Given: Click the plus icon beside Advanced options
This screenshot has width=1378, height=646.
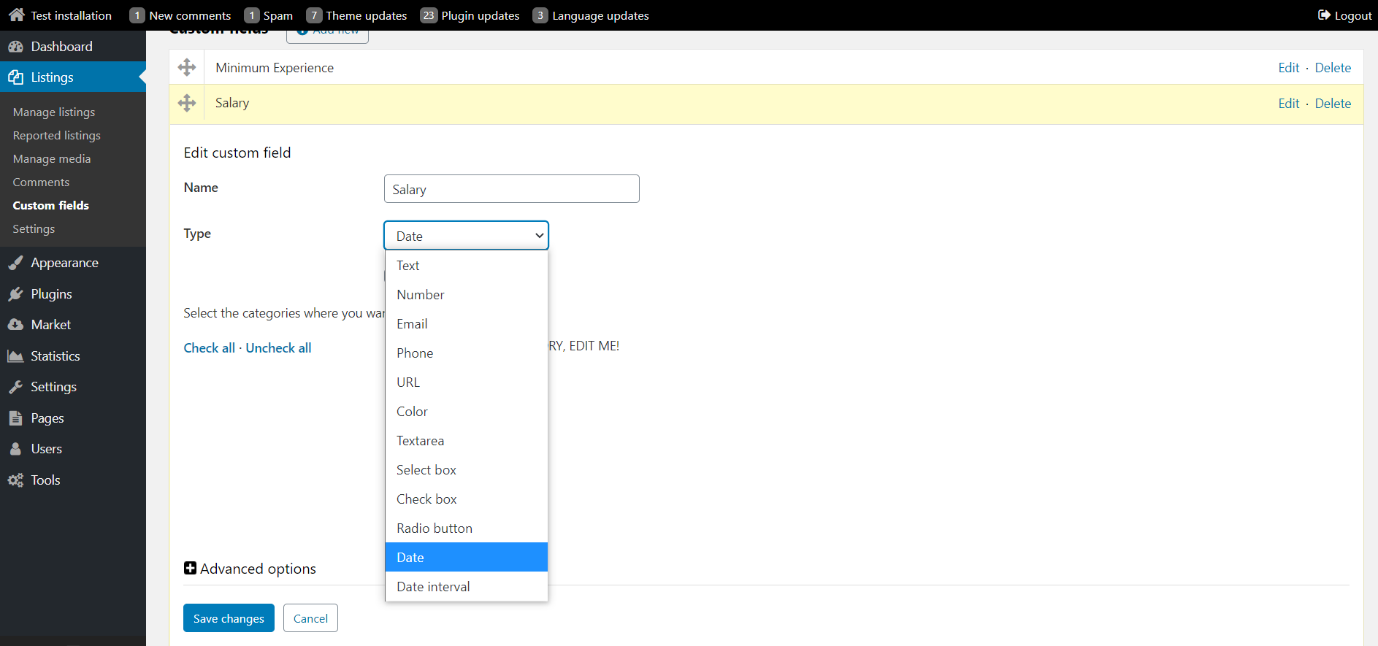Looking at the screenshot, I should click(190, 568).
